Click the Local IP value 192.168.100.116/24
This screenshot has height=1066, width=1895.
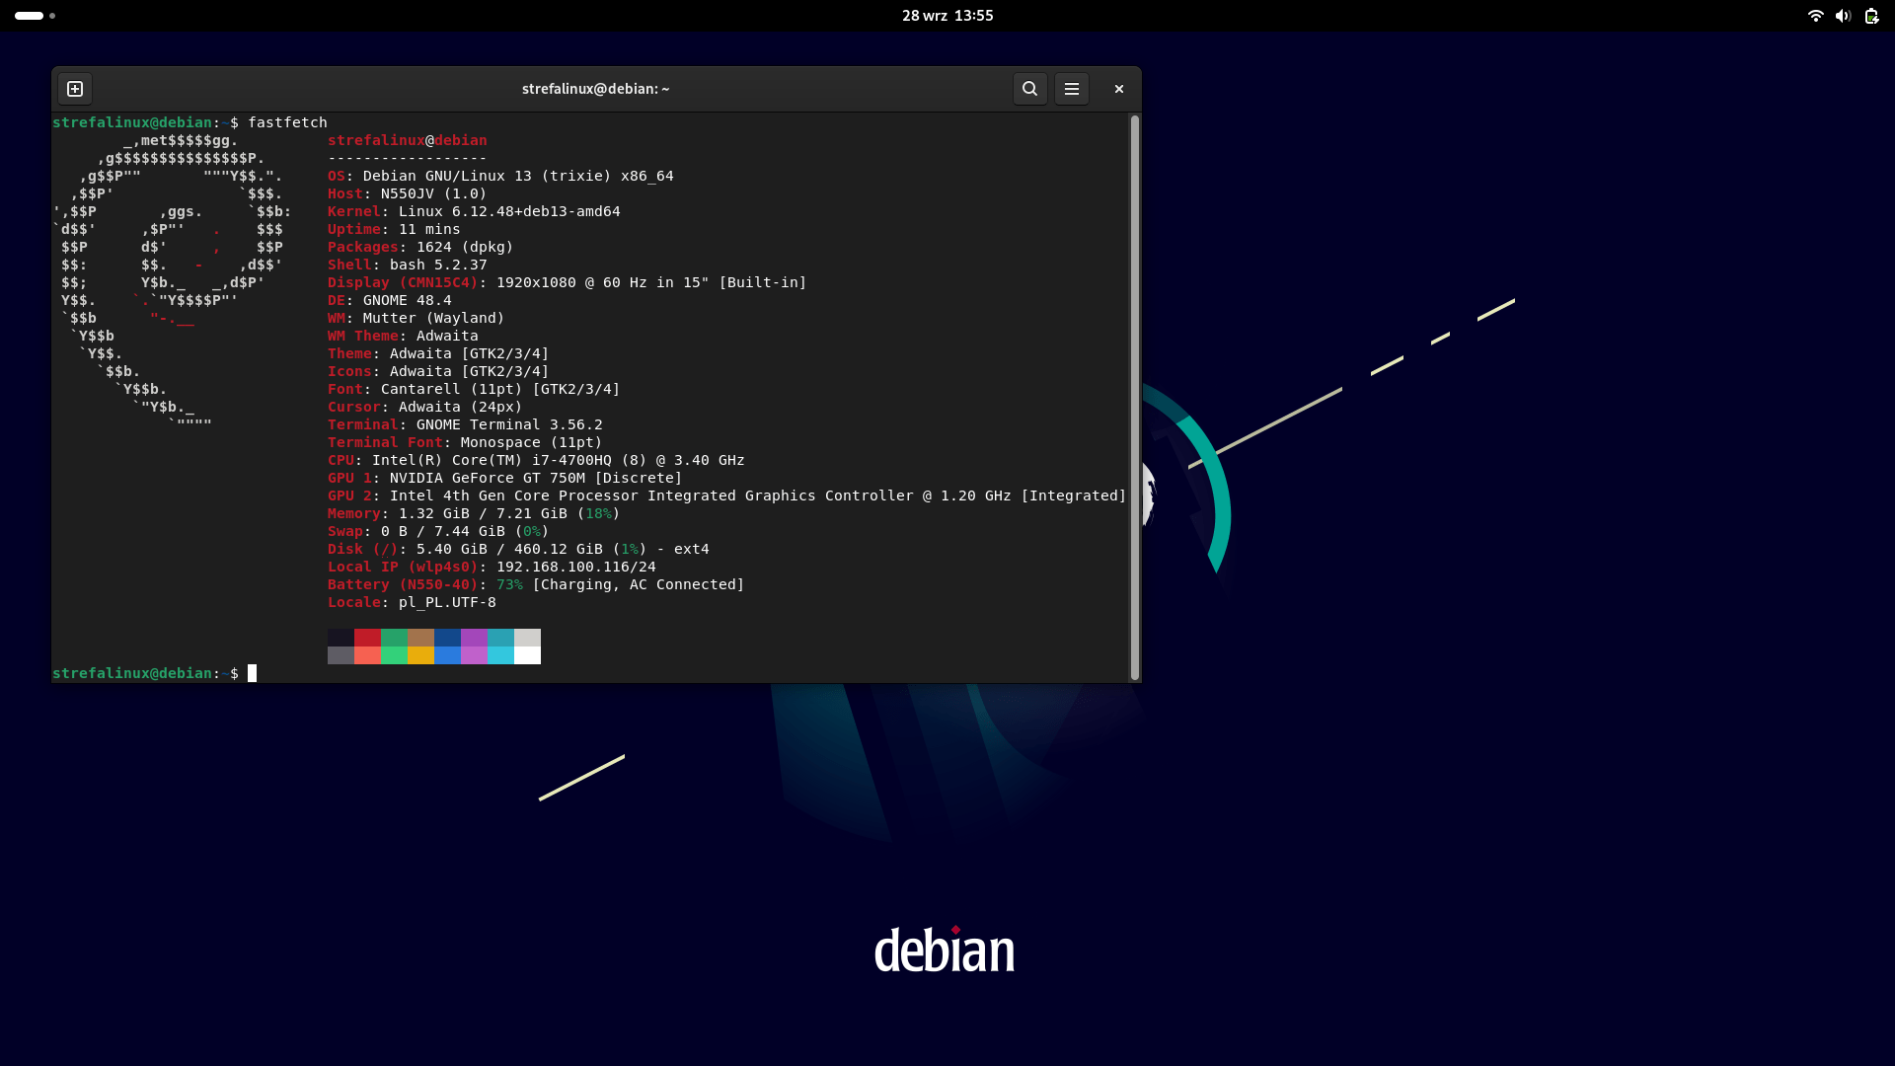pos(576,567)
